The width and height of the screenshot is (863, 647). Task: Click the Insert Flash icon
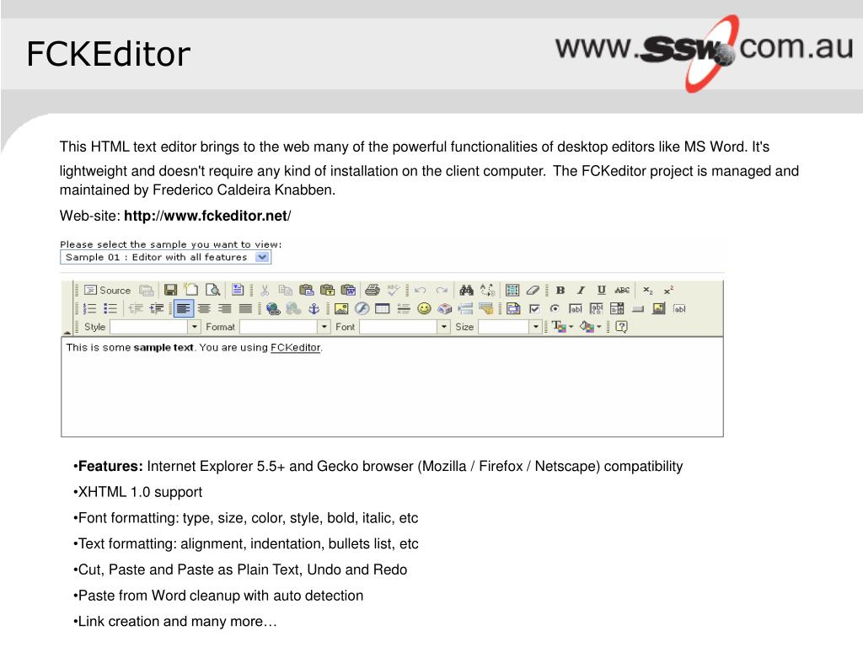362,308
